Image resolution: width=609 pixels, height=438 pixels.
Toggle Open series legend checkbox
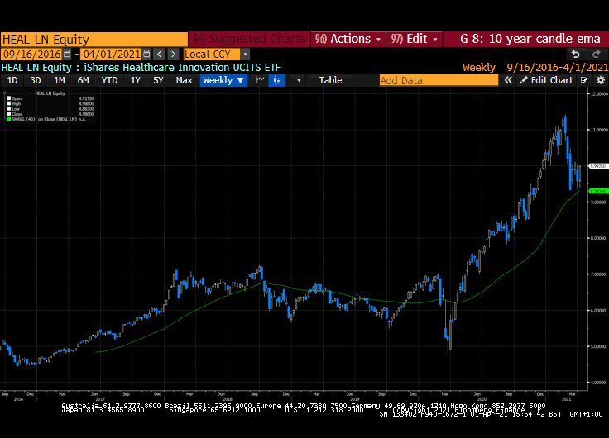8,98
